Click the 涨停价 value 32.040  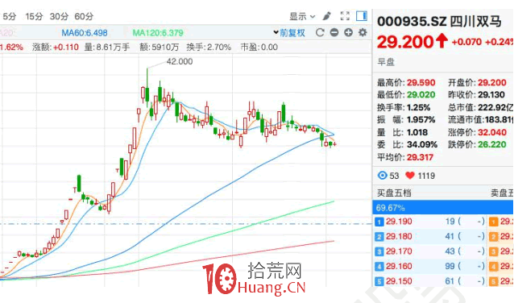(492, 132)
